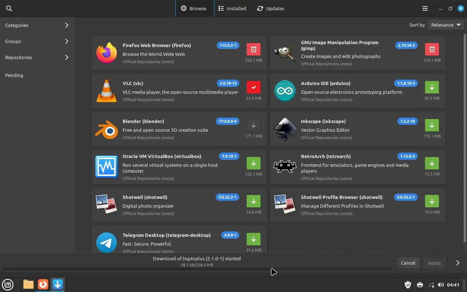Open the Linux Mint start menu
Screen dimensions: 467x292
[8, 284]
